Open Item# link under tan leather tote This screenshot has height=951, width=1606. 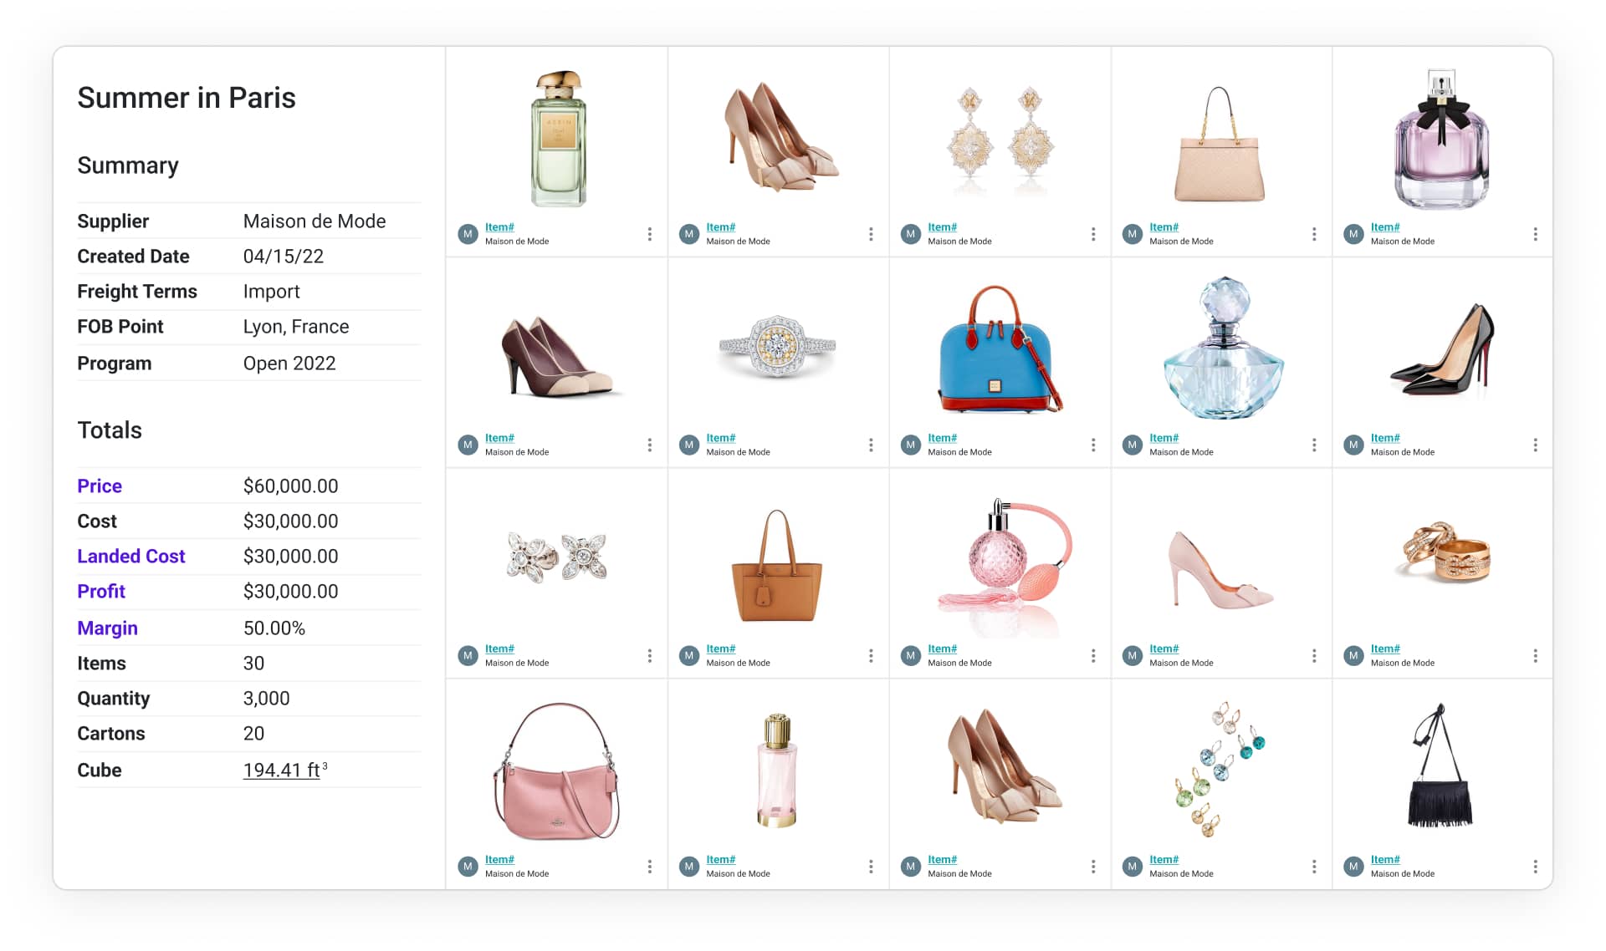720,648
